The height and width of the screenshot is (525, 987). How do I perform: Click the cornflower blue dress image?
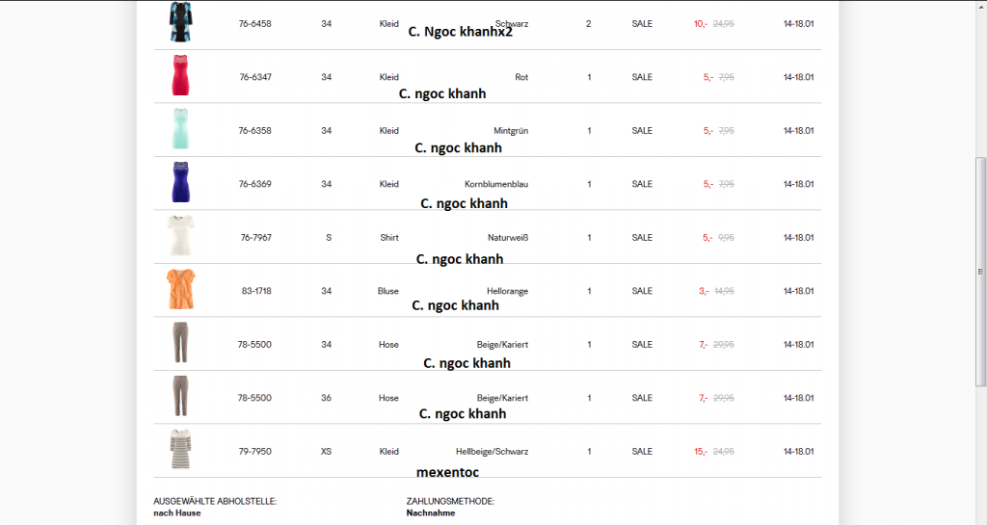180,182
